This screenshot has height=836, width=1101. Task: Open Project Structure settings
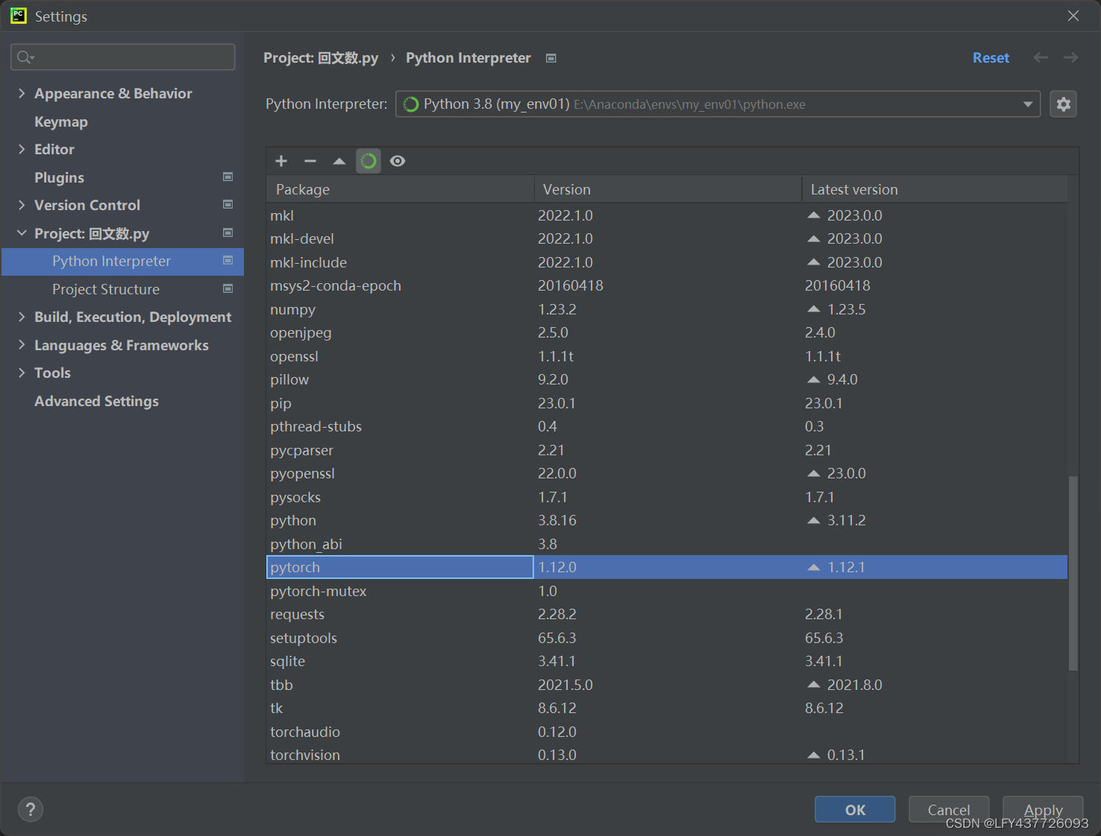106,289
